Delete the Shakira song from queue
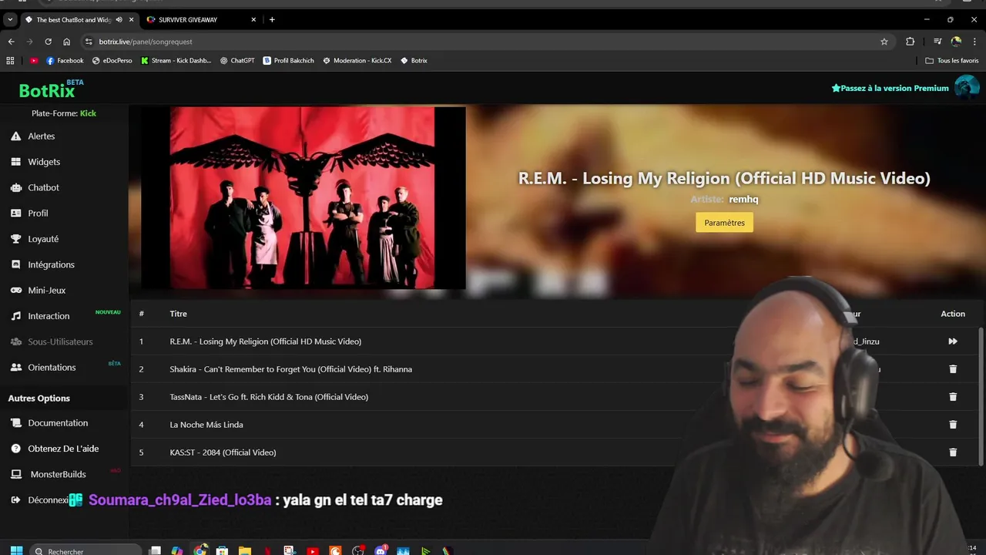The width and height of the screenshot is (986, 555). coord(953,369)
